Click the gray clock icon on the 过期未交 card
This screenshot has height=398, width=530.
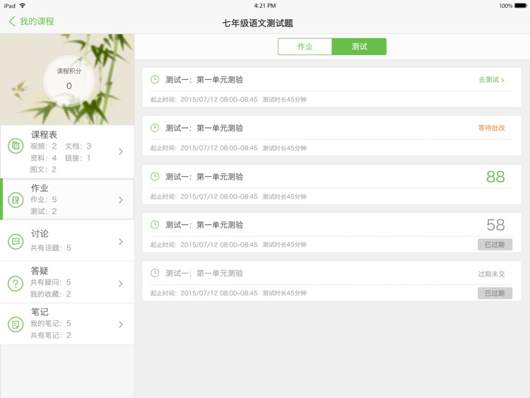pos(155,273)
